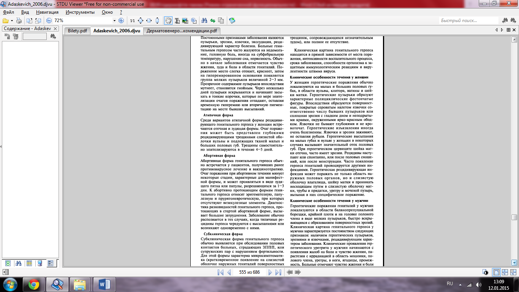The height and width of the screenshot is (292, 519).
Task: Click the scrollbar up arrow
Action: tap(514, 40)
